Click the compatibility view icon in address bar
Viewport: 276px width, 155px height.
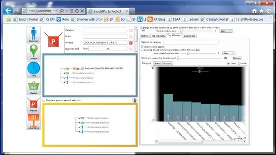[x=72, y=11]
